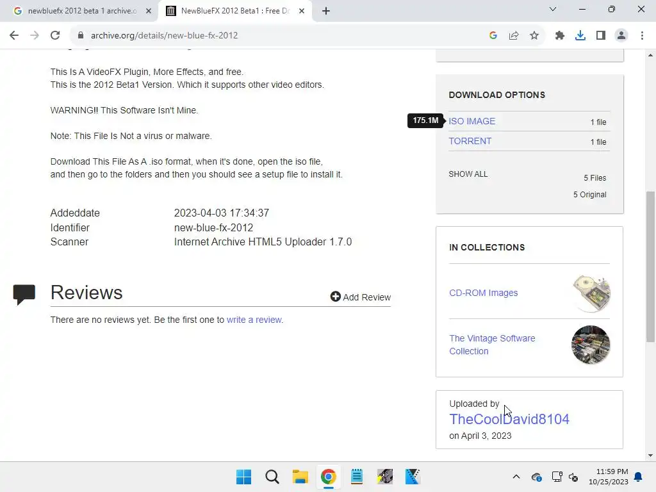Open the Extensions puzzle icon
Image resolution: width=656 pixels, height=492 pixels.
[560, 36]
